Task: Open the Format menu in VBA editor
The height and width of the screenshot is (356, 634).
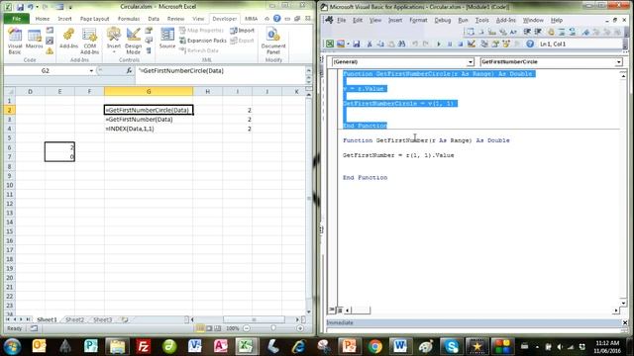Action: [418, 20]
